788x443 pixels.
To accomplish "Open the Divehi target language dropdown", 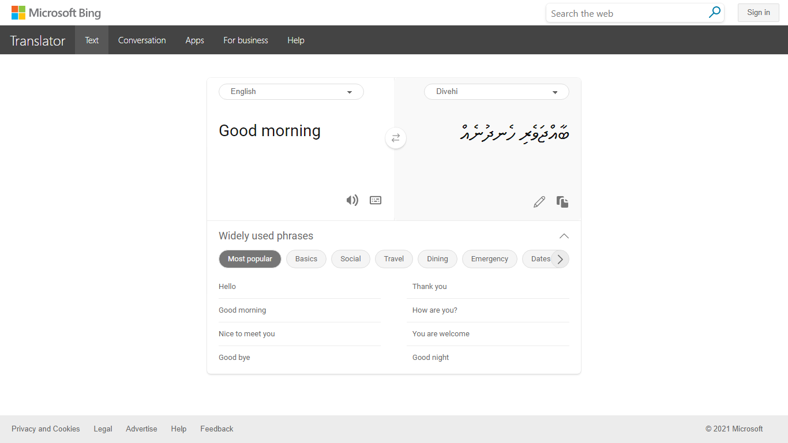I will pos(497,92).
